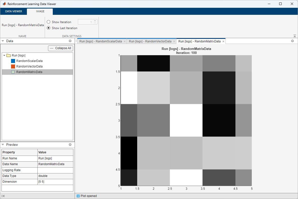
Task: Open the document tabs list dropdown
Action: (292, 41)
